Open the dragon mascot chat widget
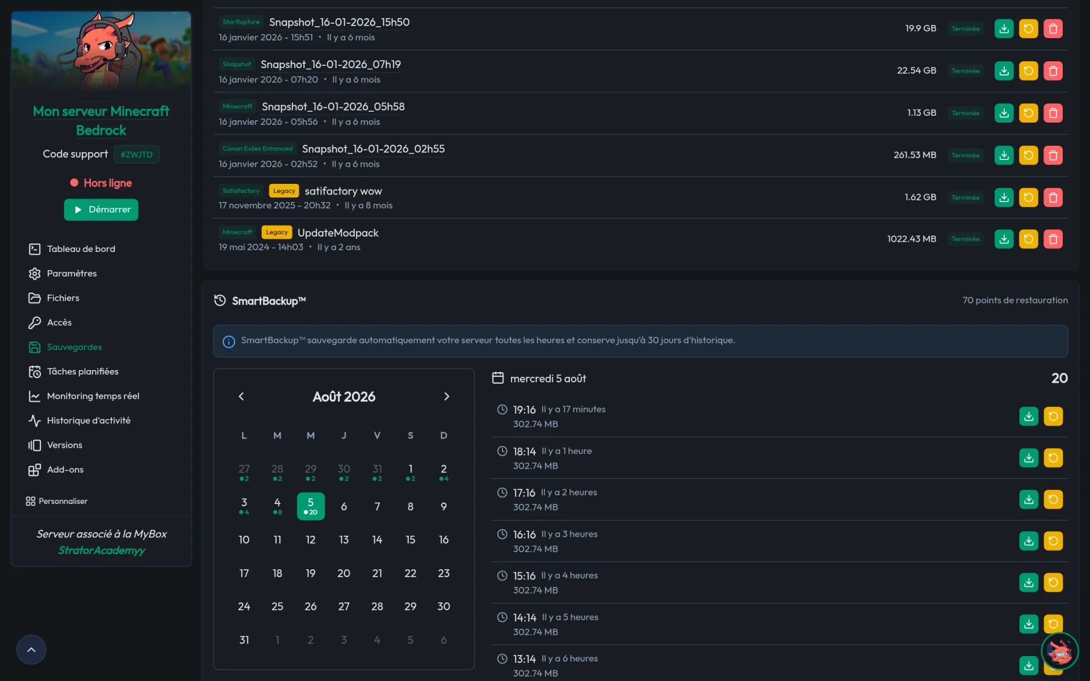Image resolution: width=1090 pixels, height=681 pixels. click(x=1059, y=651)
